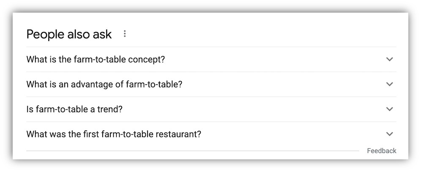Click empty row space right of concept question
This screenshot has width=421, height=172.
pos(275,59)
